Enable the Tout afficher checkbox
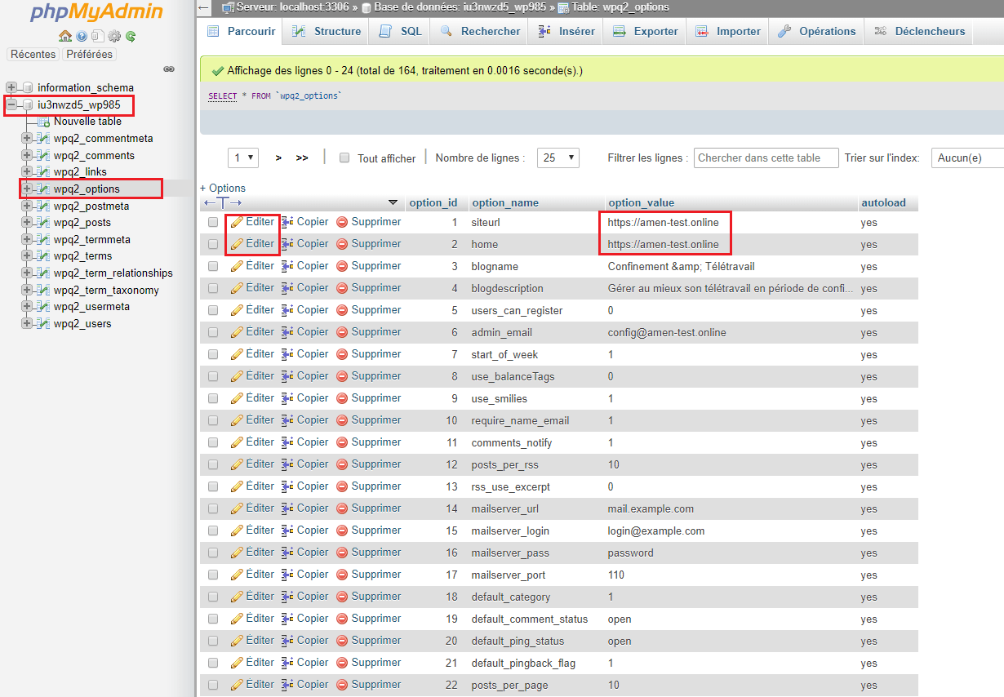The image size is (1004, 697). pyautogui.click(x=344, y=158)
